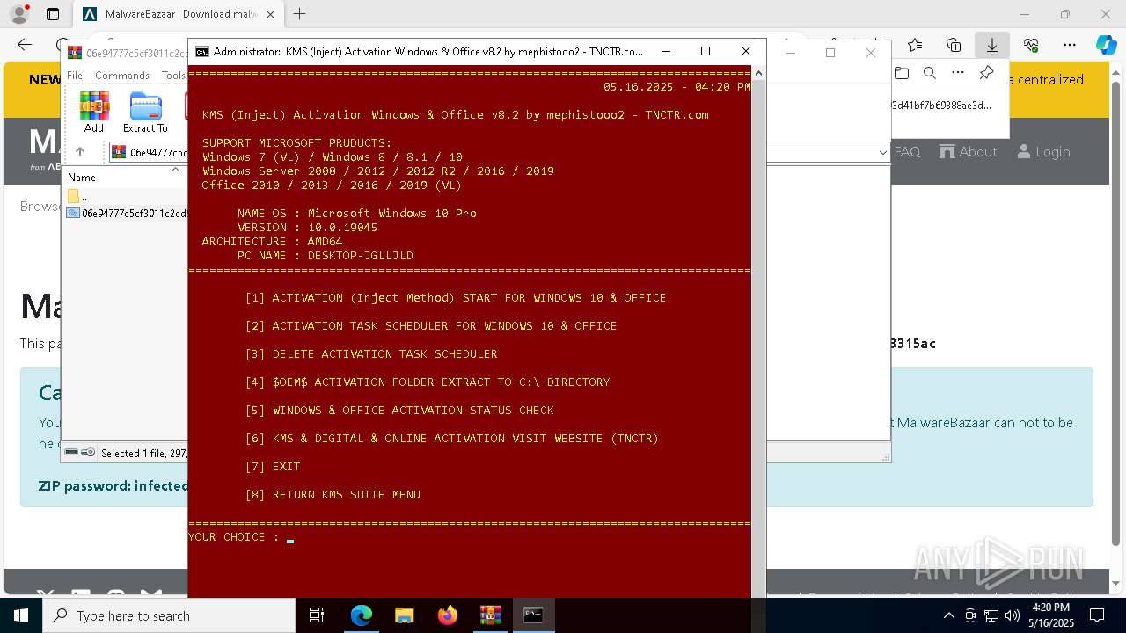Click the taskbar search box
Viewport: 1126px width, 633px height.
[x=169, y=615]
